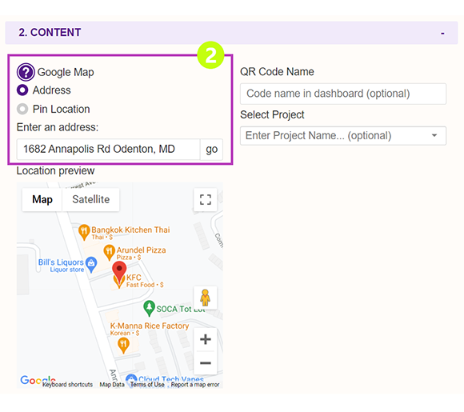Click the Google Map help question icon
This screenshot has width=464, height=412.
pos(26,72)
